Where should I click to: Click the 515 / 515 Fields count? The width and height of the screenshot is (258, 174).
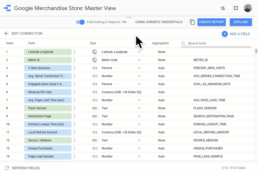(233, 168)
